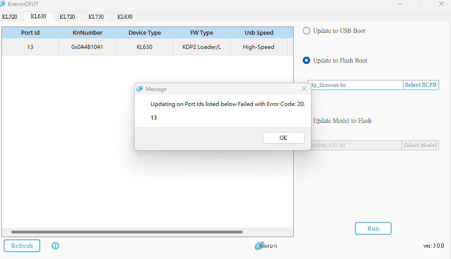
Task: Click the Kneron logo at bottom
Action: pyautogui.click(x=266, y=246)
